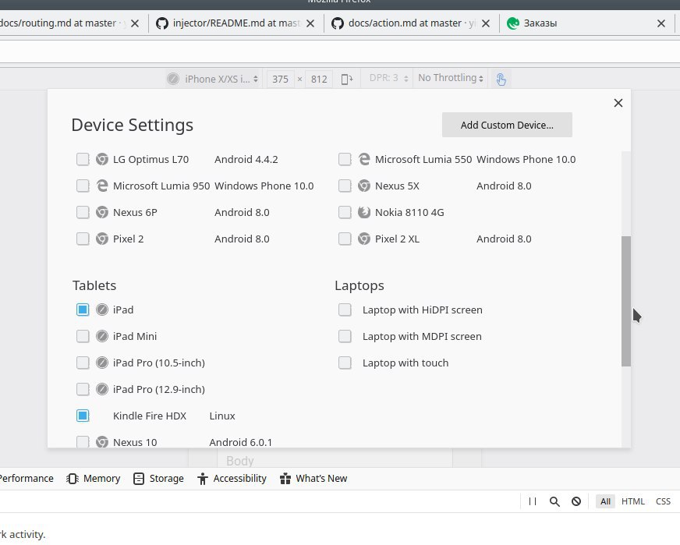Enable Nokia 8110 4G checkbox

(x=345, y=212)
